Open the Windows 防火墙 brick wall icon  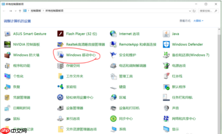[7, 55]
